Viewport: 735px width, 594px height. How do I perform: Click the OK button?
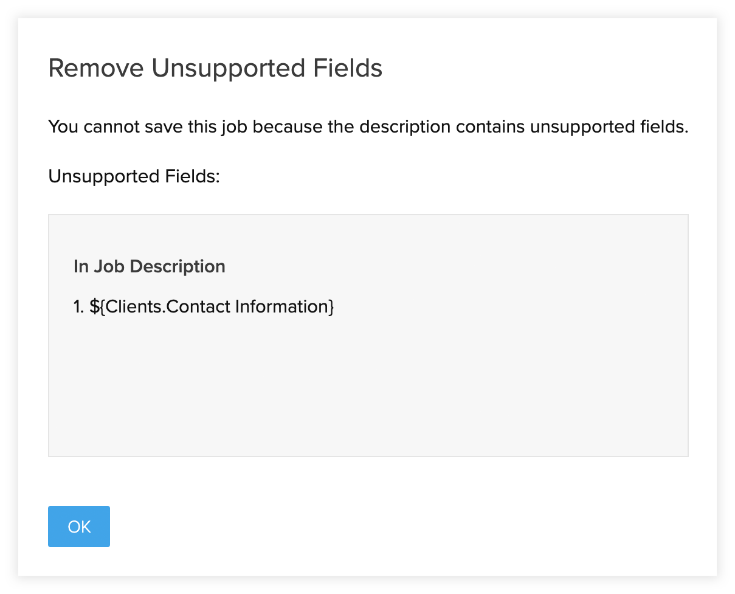(x=79, y=527)
